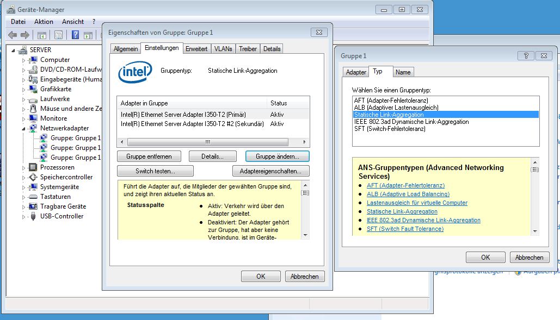
Task: Click the Laufwerke drive icon
Action: [x=33, y=99]
